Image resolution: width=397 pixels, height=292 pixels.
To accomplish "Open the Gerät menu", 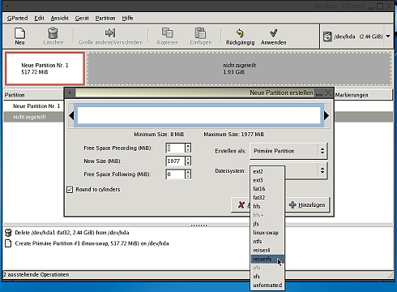I will click(82, 18).
